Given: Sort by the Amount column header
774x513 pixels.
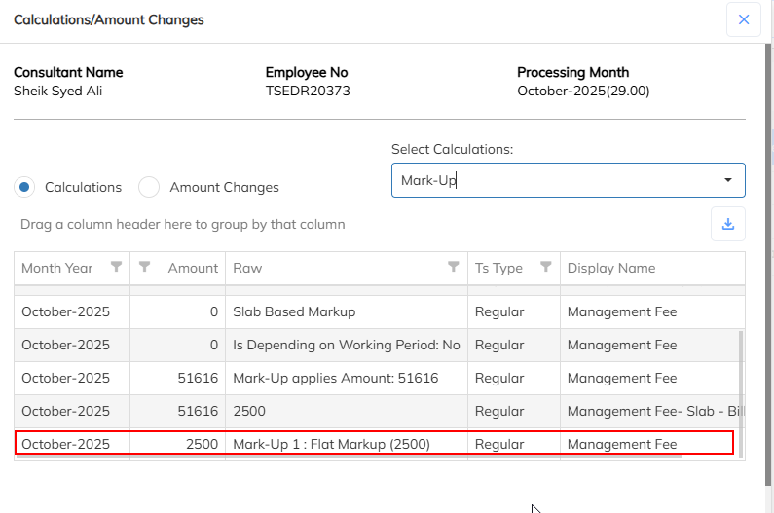Looking at the screenshot, I should pyautogui.click(x=193, y=268).
